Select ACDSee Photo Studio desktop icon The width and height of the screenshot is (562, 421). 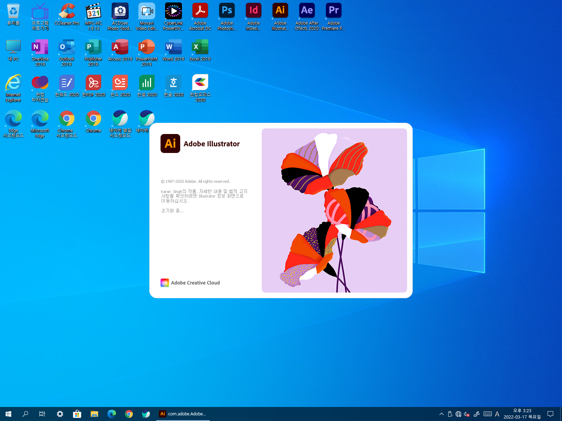[x=120, y=17]
